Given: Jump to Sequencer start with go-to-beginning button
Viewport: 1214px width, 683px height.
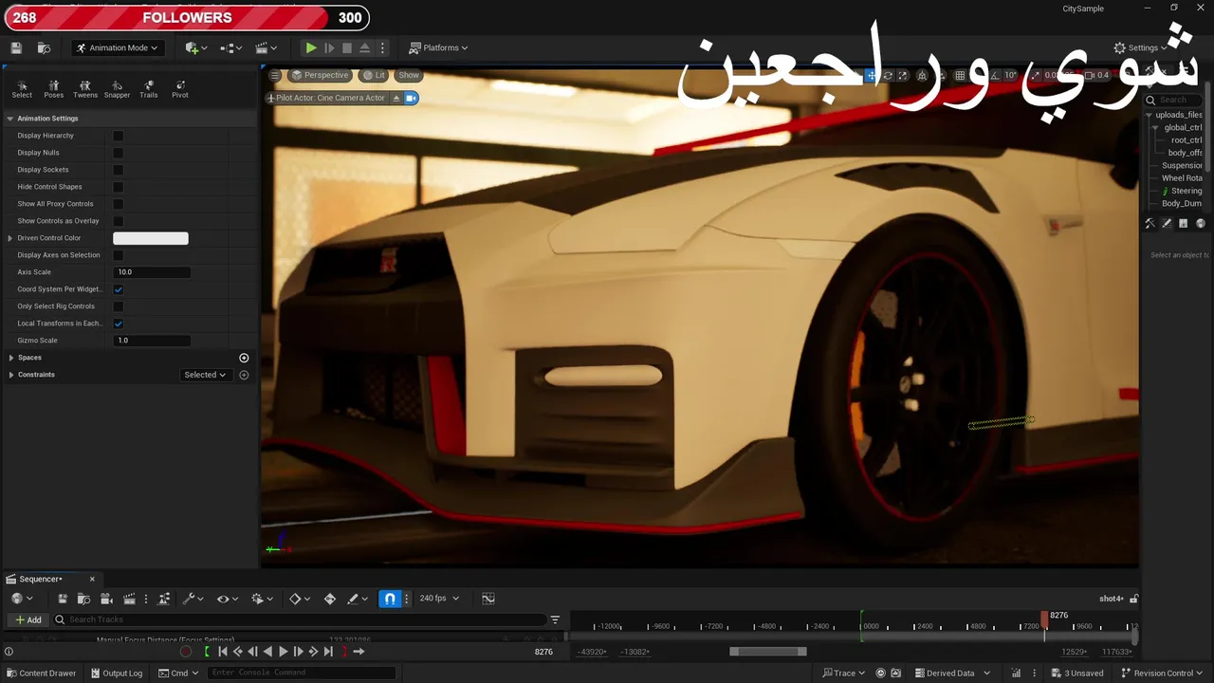Looking at the screenshot, I should pos(223,652).
